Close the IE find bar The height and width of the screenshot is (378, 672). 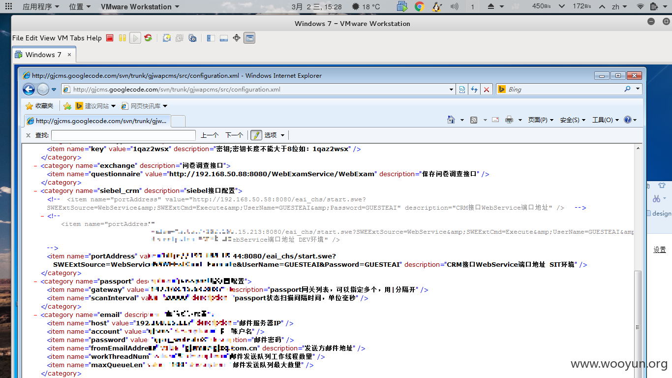(x=28, y=135)
